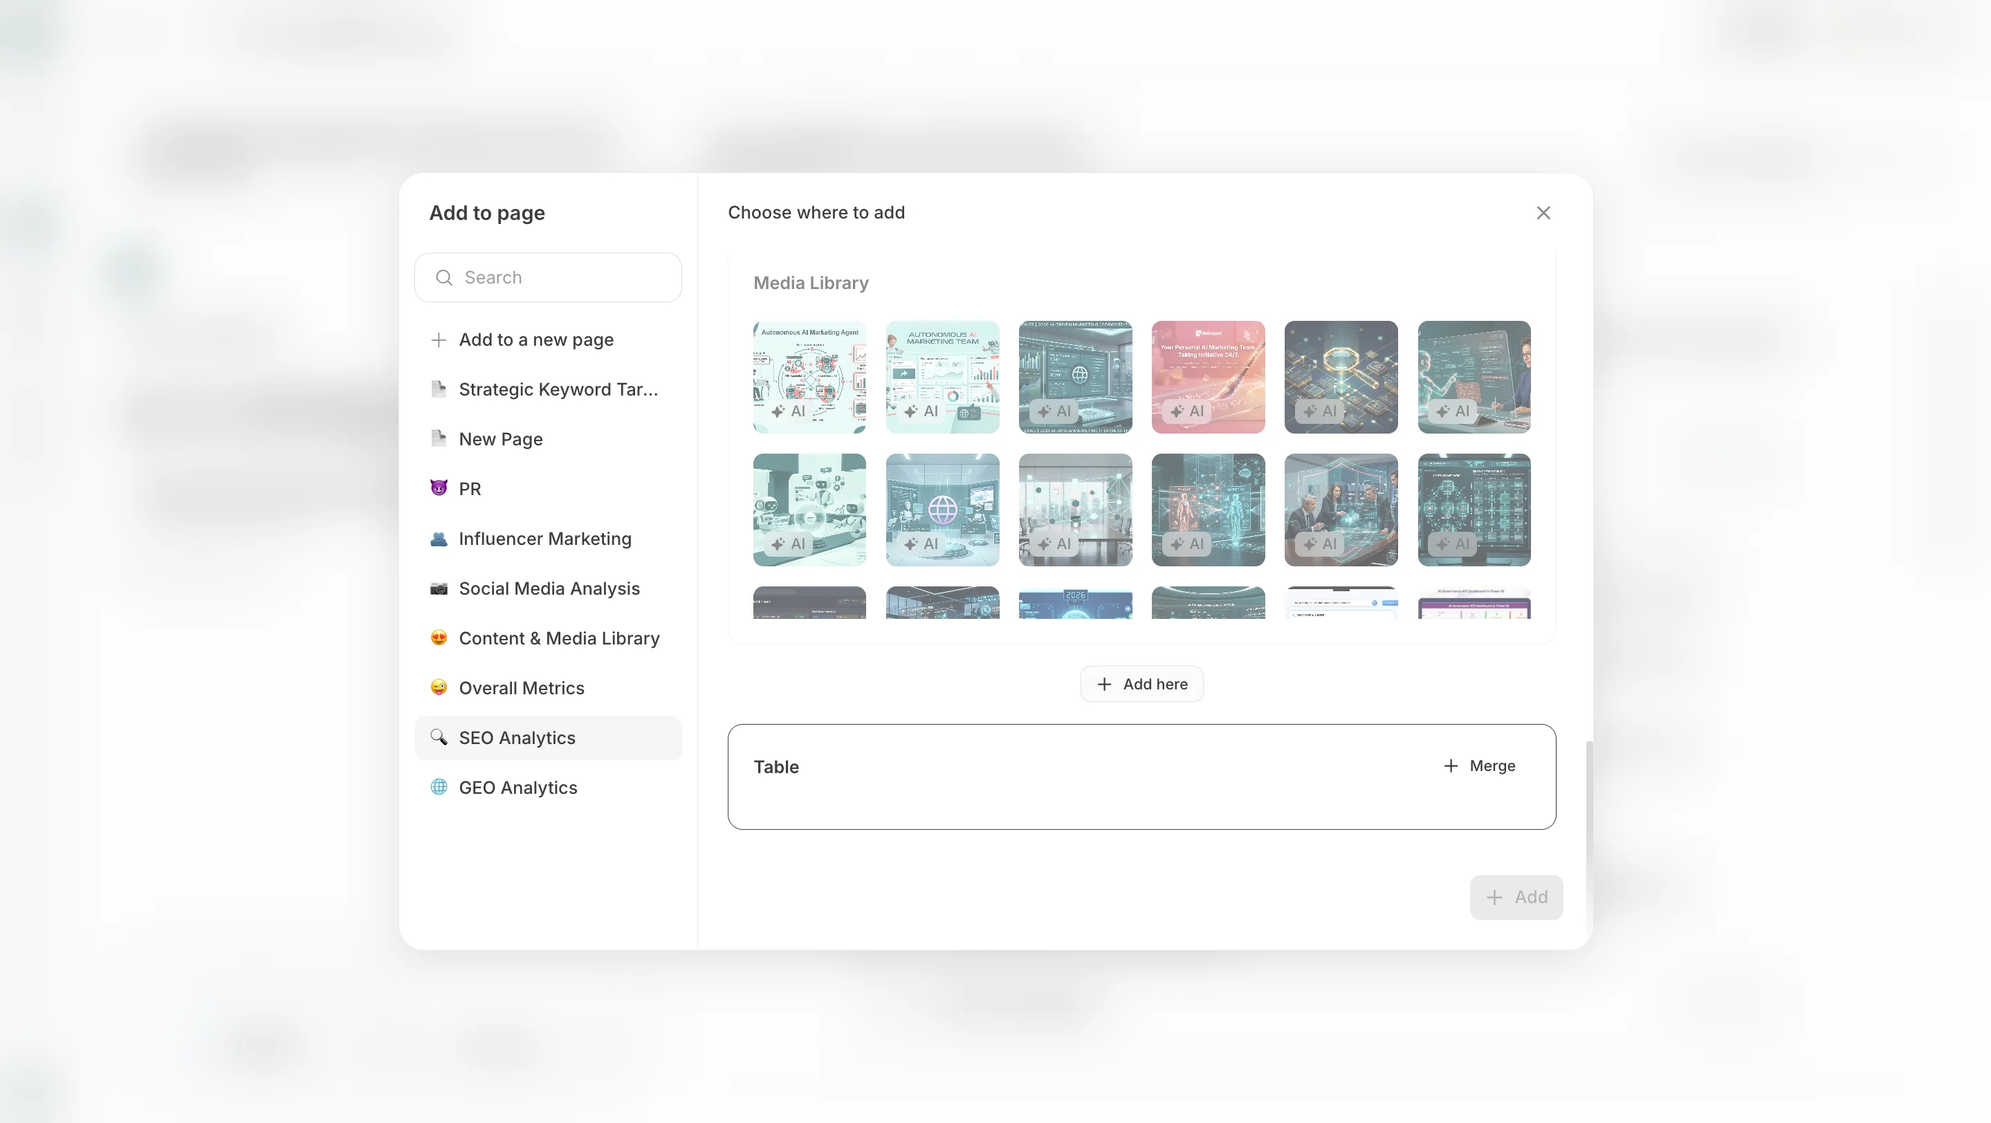Viewport: 1991px width, 1123px height.
Task: Click AI badge on business meeting shield thumbnail
Action: click(x=1321, y=544)
